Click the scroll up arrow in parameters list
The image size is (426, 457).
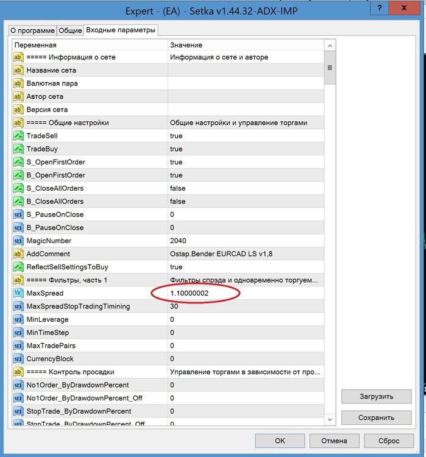330,46
